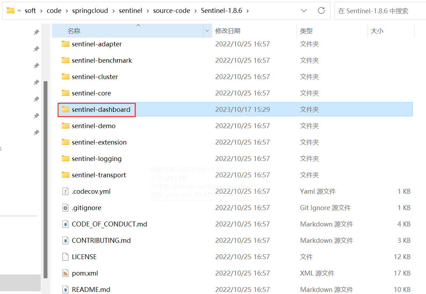The image size is (426, 294).
Task: Click the LICENSE file icon
Action: point(65,257)
